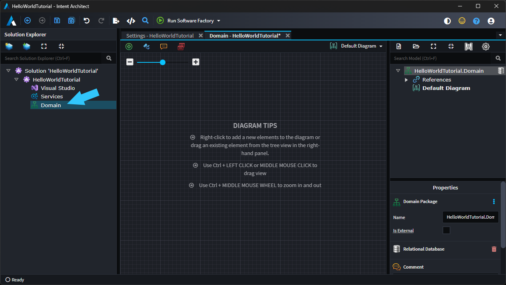
Task: Open the code brackets icon in toolbar
Action: point(131,21)
